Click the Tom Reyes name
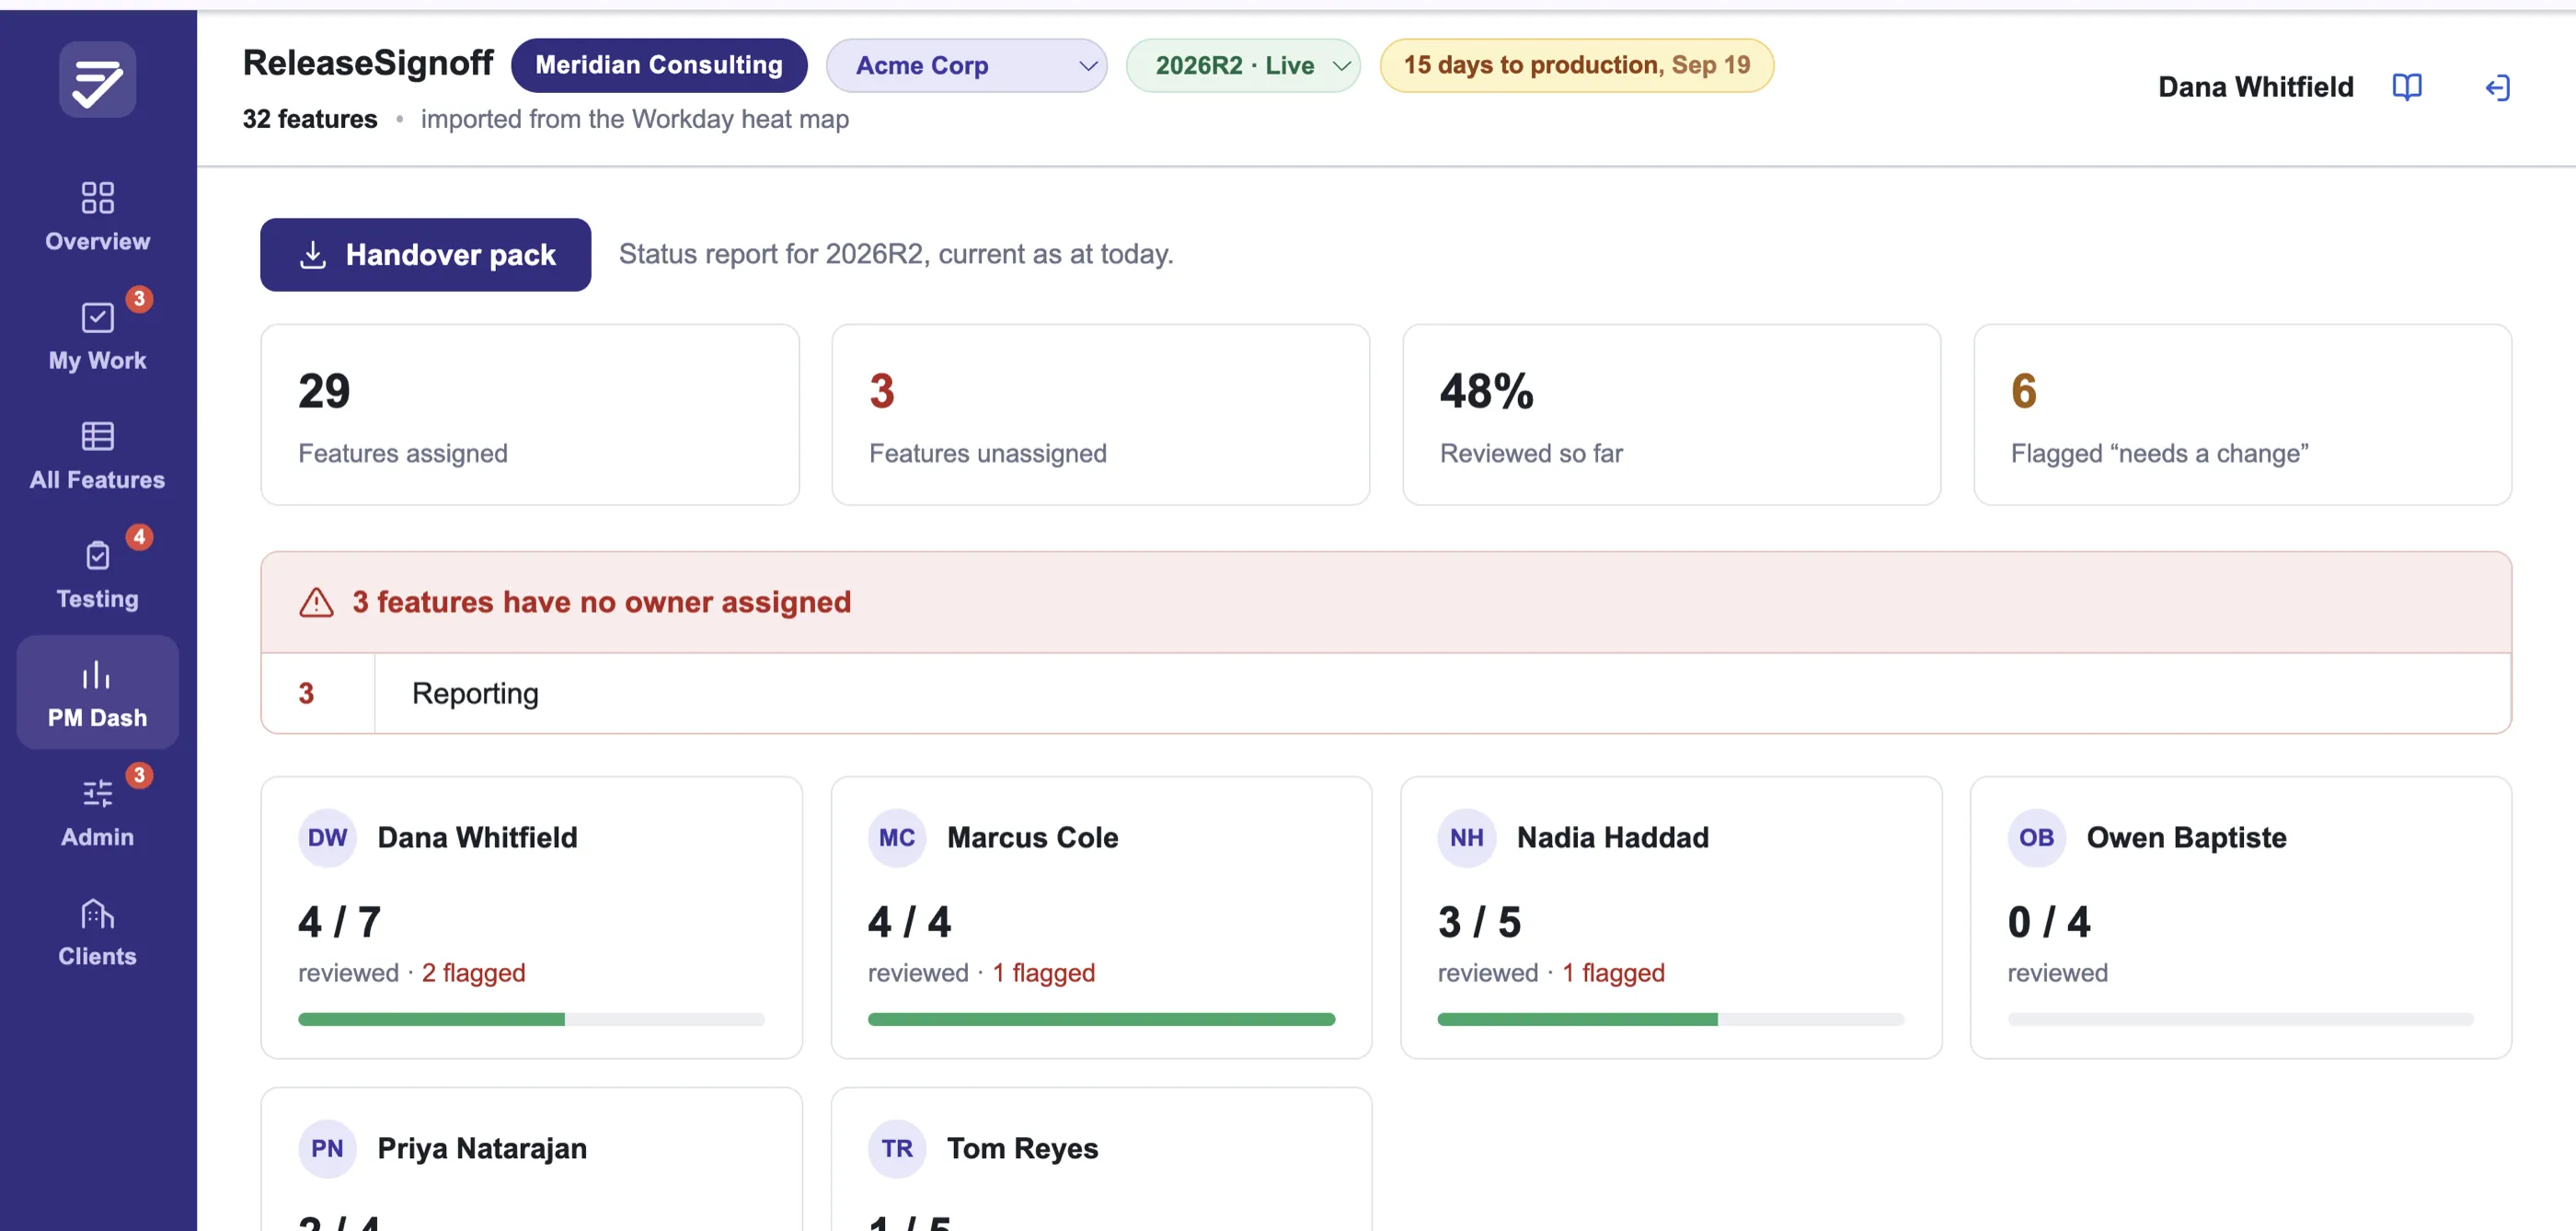The width and height of the screenshot is (2576, 1231). [x=1022, y=1148]
